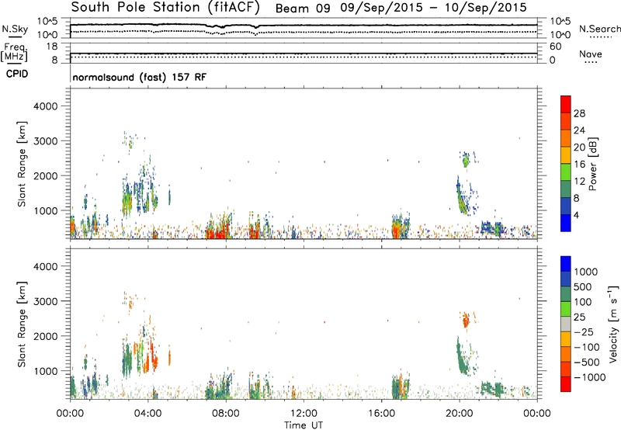Click the '60' Nave axis tick
The height and width of the screenshot is (430, 621).
556,47
